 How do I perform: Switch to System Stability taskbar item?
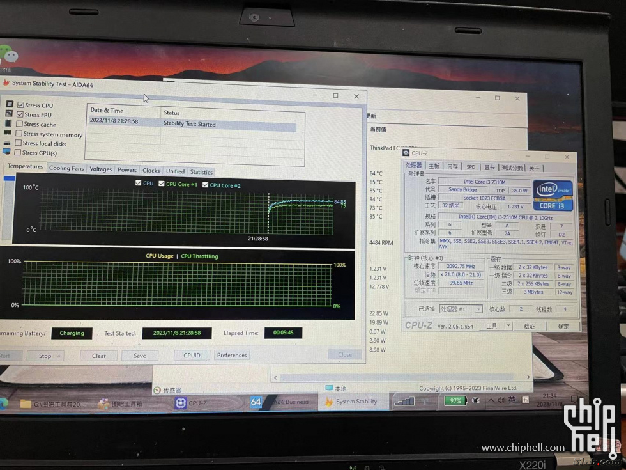click(x=354, y=402)
